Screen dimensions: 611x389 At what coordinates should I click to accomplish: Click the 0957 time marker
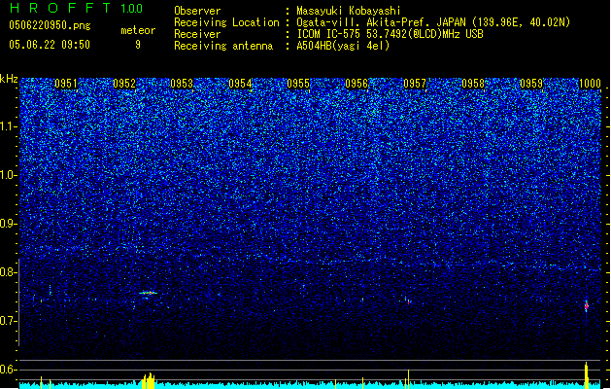pos(415,84)
